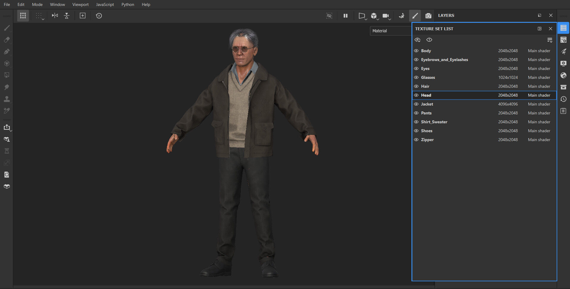Open the Assets shelf dock icon
Image resolution: width=570 pixels, height=289 pixels.
[x=563, y=87]
